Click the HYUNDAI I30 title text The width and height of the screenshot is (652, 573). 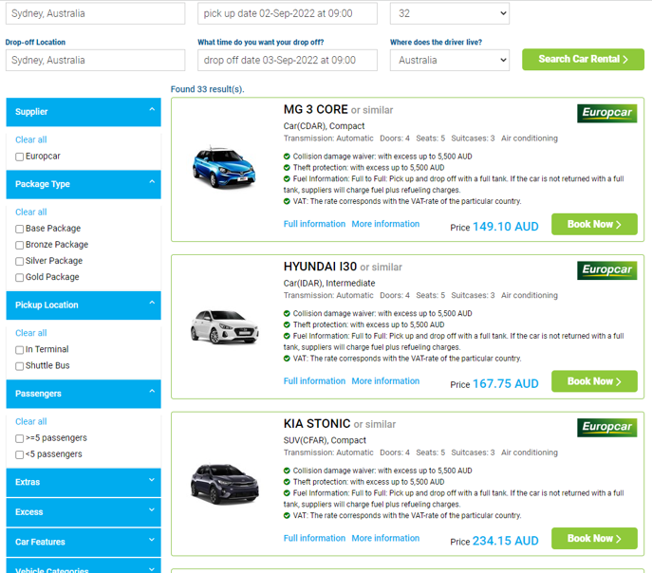(320, 267)
